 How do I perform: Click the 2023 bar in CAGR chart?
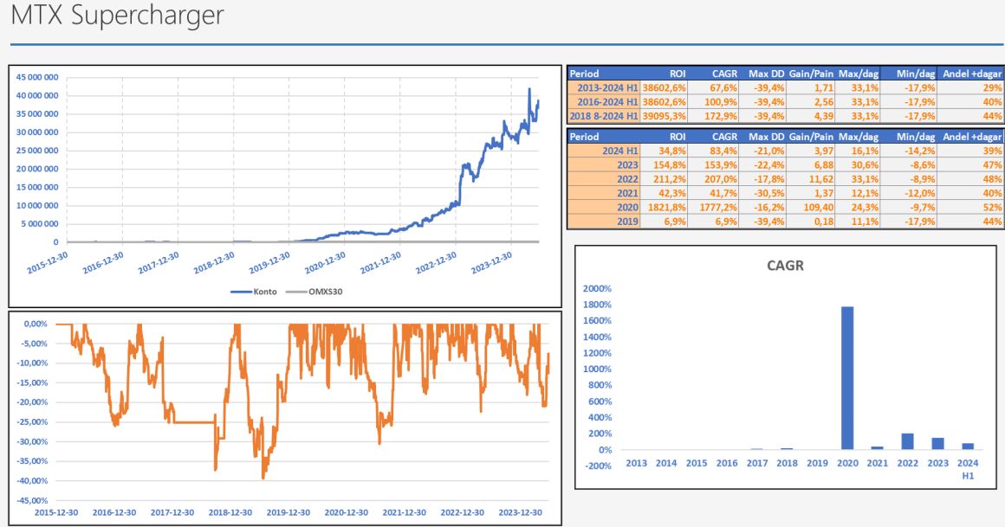[x=937, y=443]
